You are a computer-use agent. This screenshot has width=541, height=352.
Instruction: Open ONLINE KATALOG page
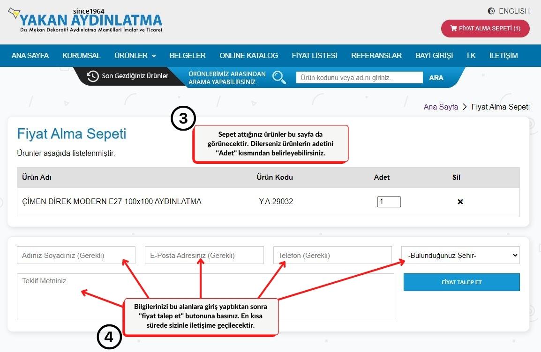248,56
